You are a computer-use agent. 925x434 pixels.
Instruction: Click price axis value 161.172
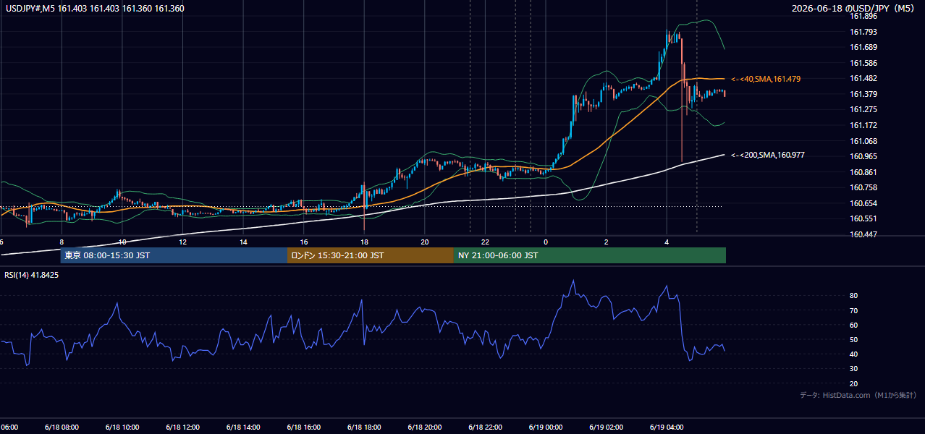tap(863, 125)
